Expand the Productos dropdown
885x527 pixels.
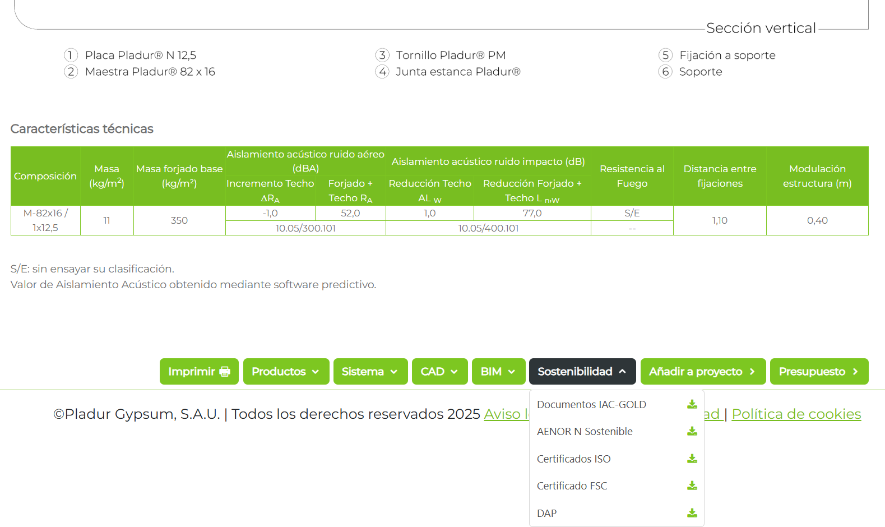click(286, 372)
